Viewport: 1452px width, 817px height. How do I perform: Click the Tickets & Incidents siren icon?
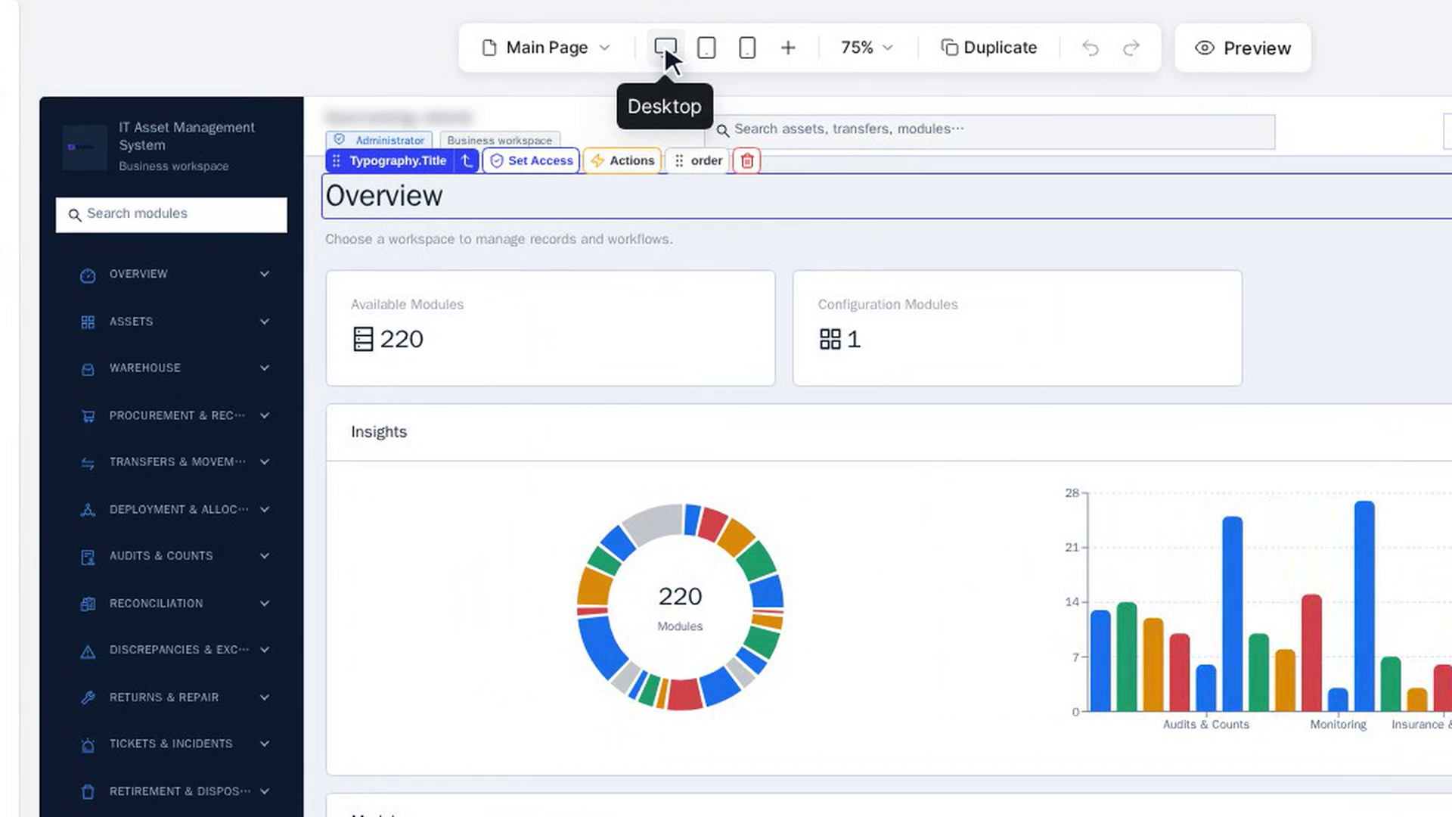(x=88, y=745)
